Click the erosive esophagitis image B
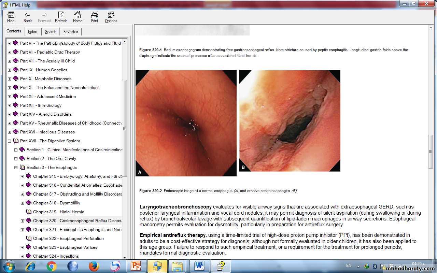Viewport: 437px width, 273px height. pos(290,121)
